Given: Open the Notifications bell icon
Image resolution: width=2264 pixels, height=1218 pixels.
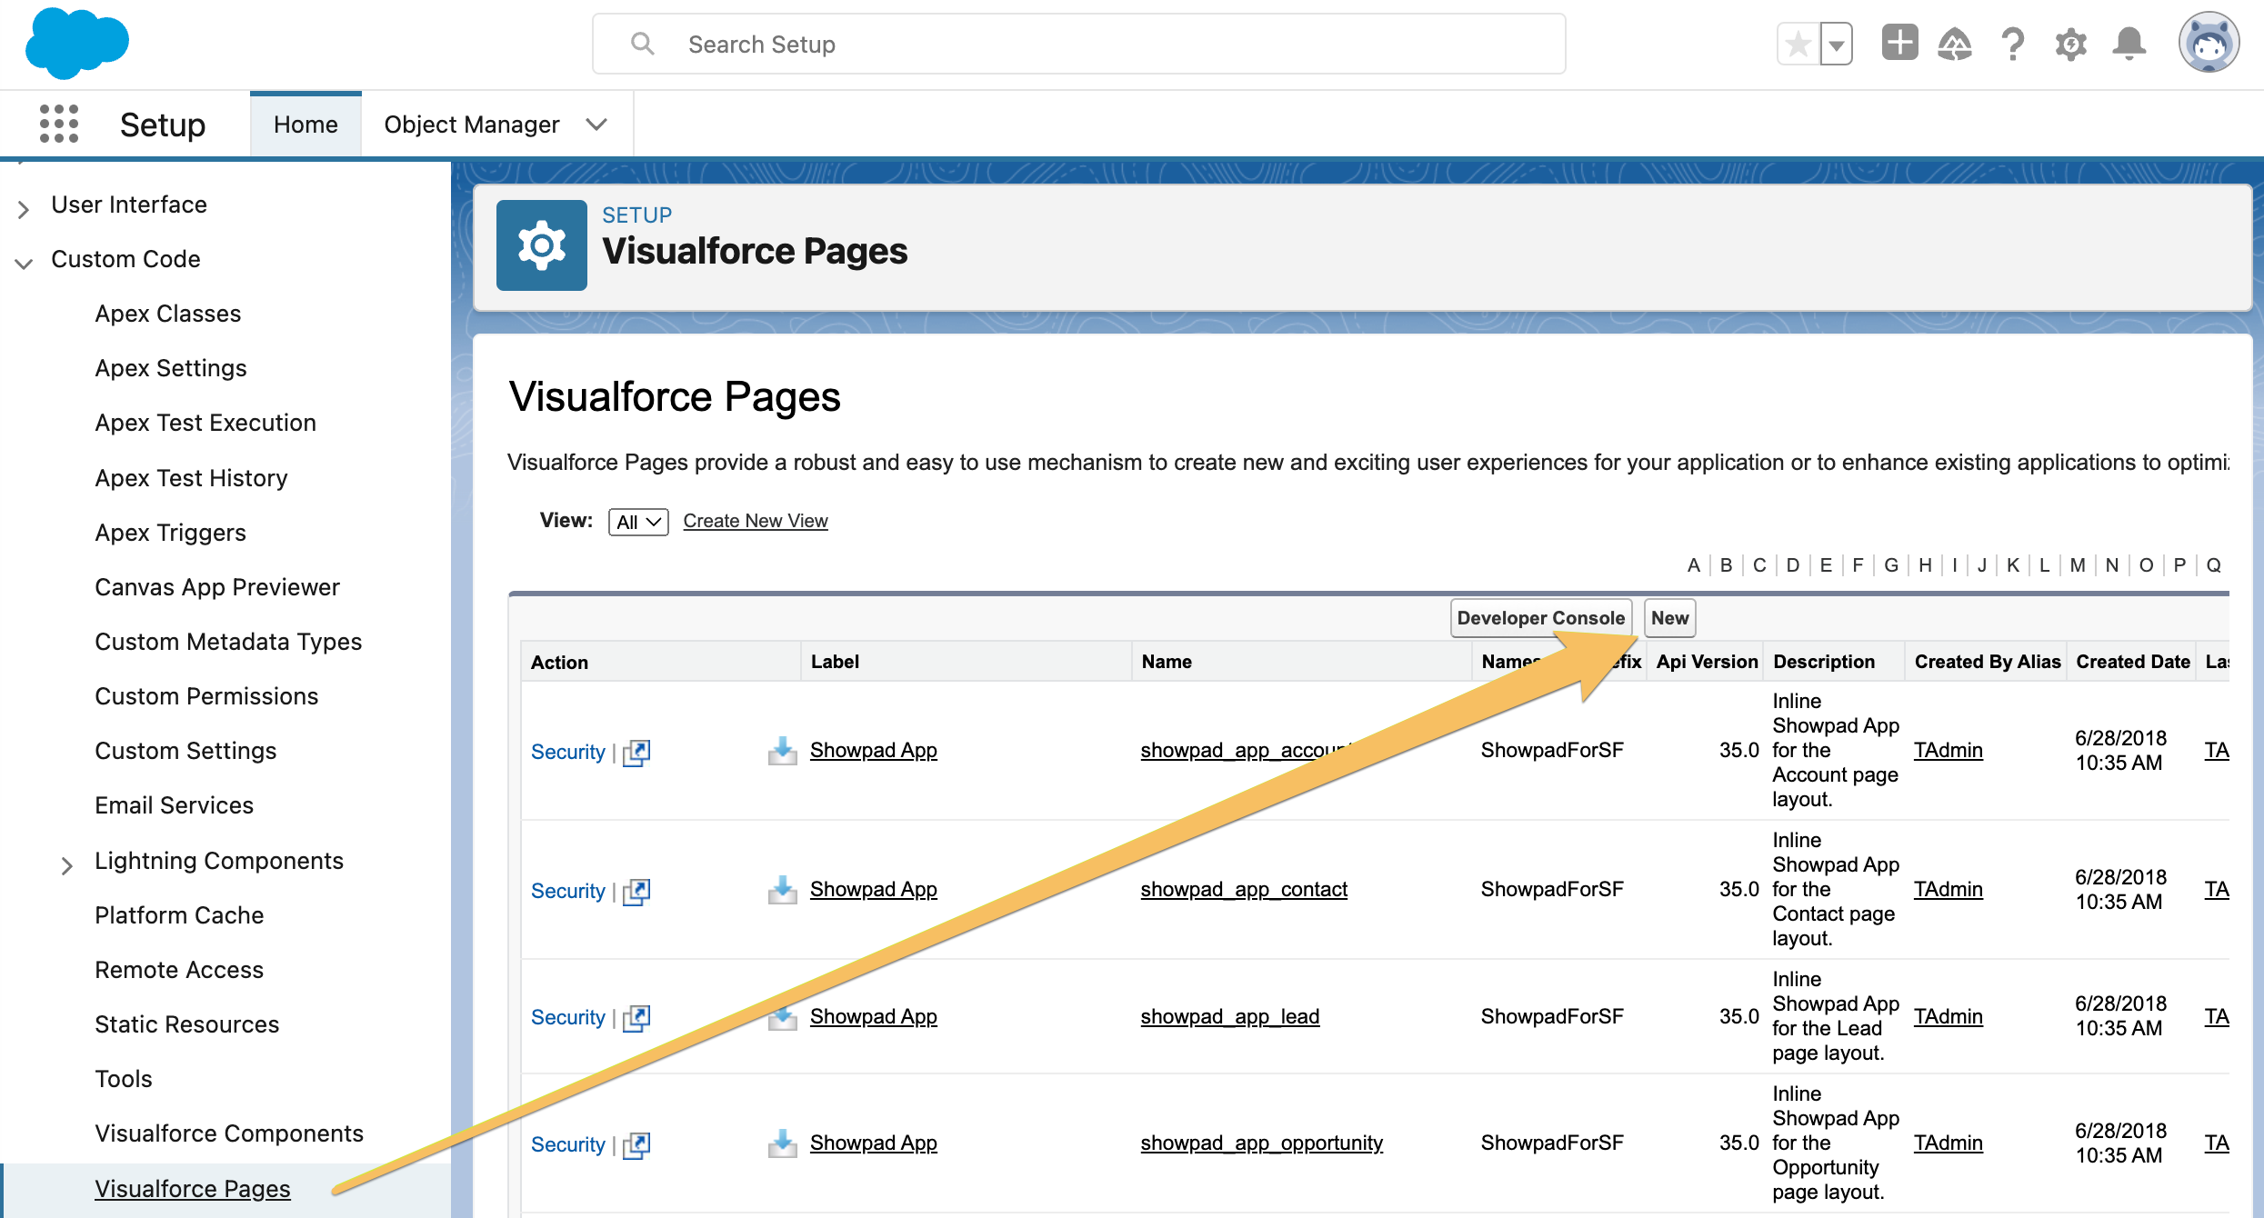Looking at the screenshot, I should point(2129,44).
